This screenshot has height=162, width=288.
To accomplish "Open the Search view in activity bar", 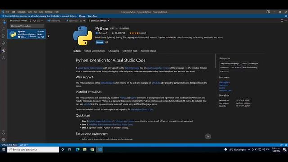I will coord(4,29).
